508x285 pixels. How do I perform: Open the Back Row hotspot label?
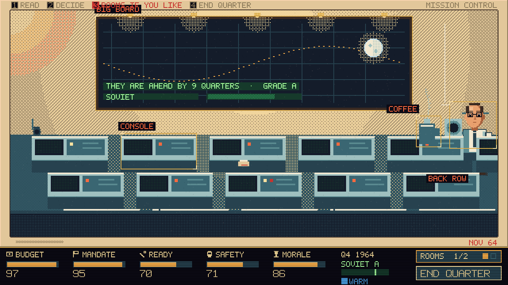pos(447,179)
